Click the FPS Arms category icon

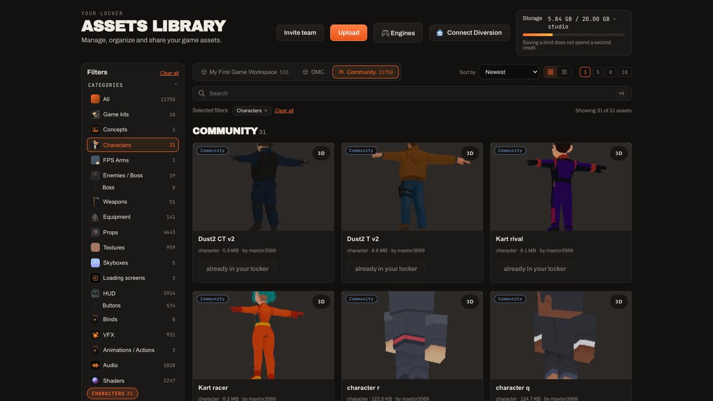click(95, 160)
